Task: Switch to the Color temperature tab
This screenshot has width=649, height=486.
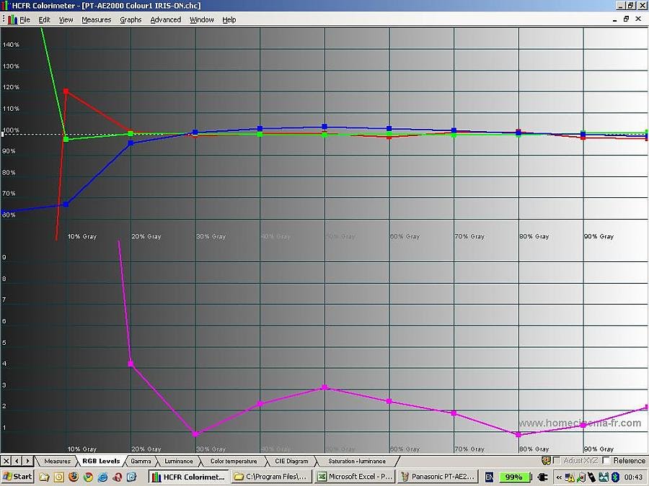Action: pyautogui.click(x=233, y=461)
